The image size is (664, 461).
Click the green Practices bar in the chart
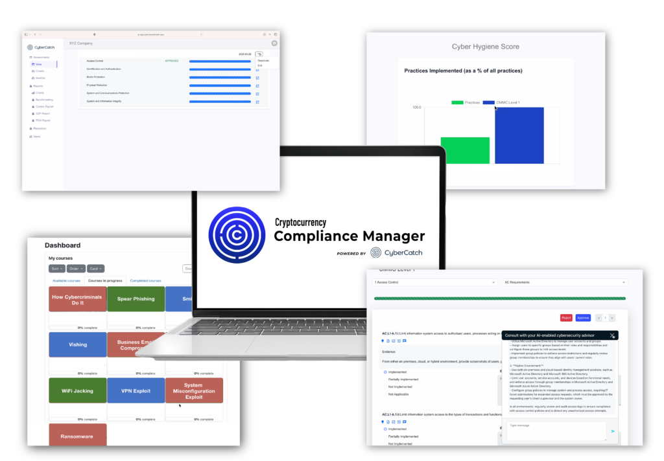click(465, 150)
